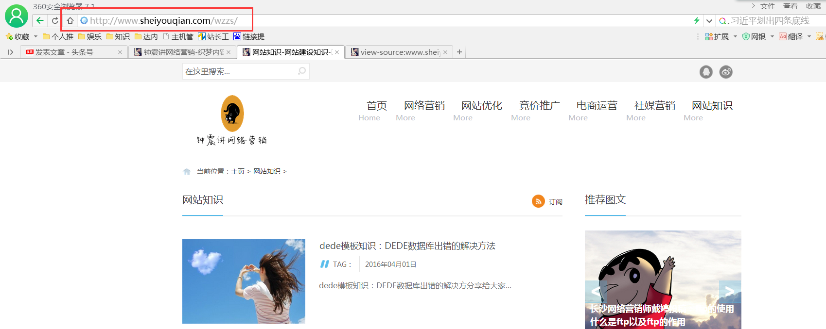Go back with the browser back arrow
The width and height of the screenshot is (826, 329).
tap(40, 20)
